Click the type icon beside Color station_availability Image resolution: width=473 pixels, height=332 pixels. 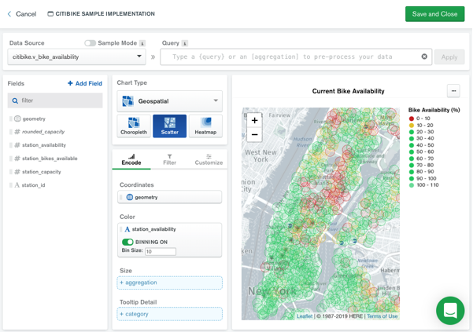coord(127,229)
